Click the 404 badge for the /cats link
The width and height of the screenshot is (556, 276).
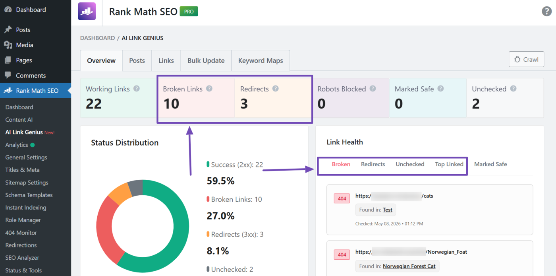(x=342, y=198)
